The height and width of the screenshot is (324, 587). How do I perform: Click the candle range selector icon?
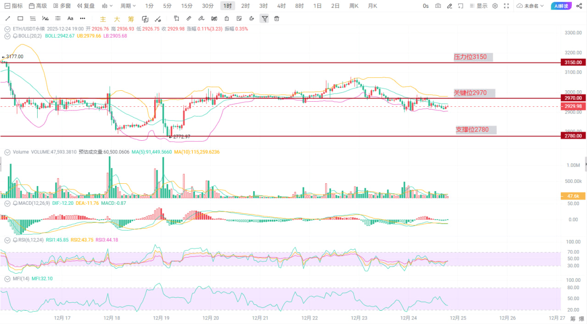(x=214, y=18)
